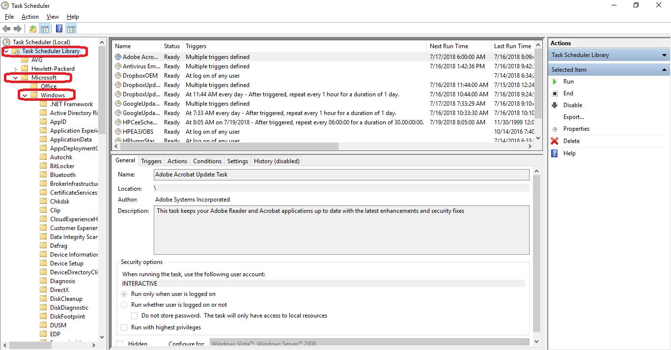671x350 pixels.
Task: Click Export... in the Actions pane
Action: tap(574, 117)
